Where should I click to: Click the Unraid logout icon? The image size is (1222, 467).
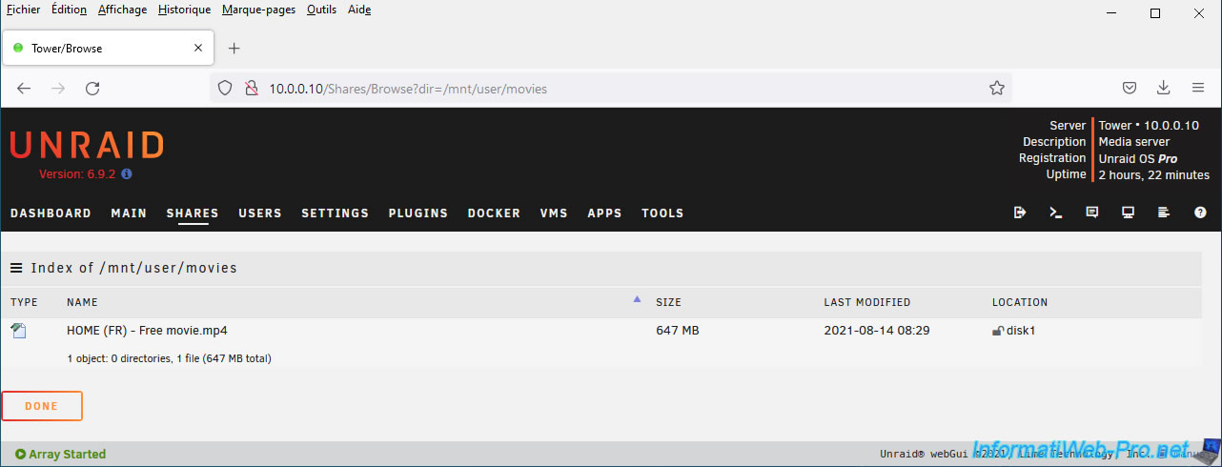coord(1020,213)
